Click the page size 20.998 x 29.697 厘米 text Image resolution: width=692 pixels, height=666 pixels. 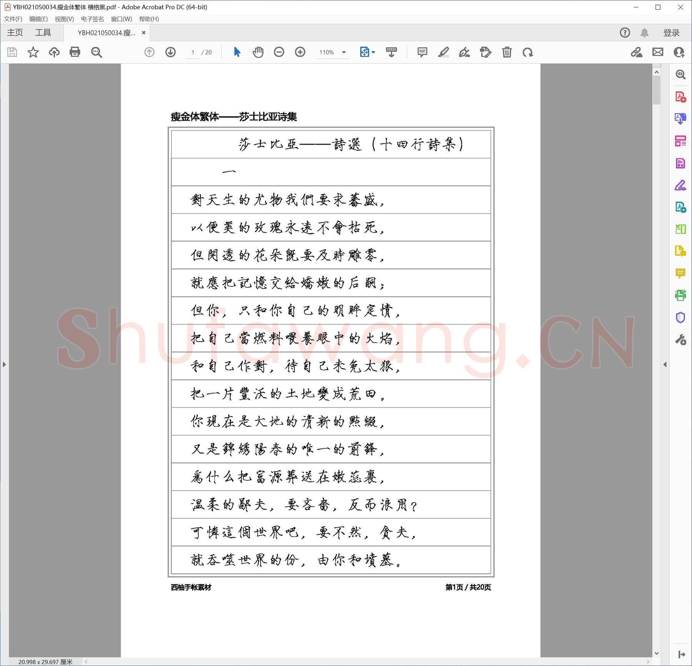coord(45,662)
